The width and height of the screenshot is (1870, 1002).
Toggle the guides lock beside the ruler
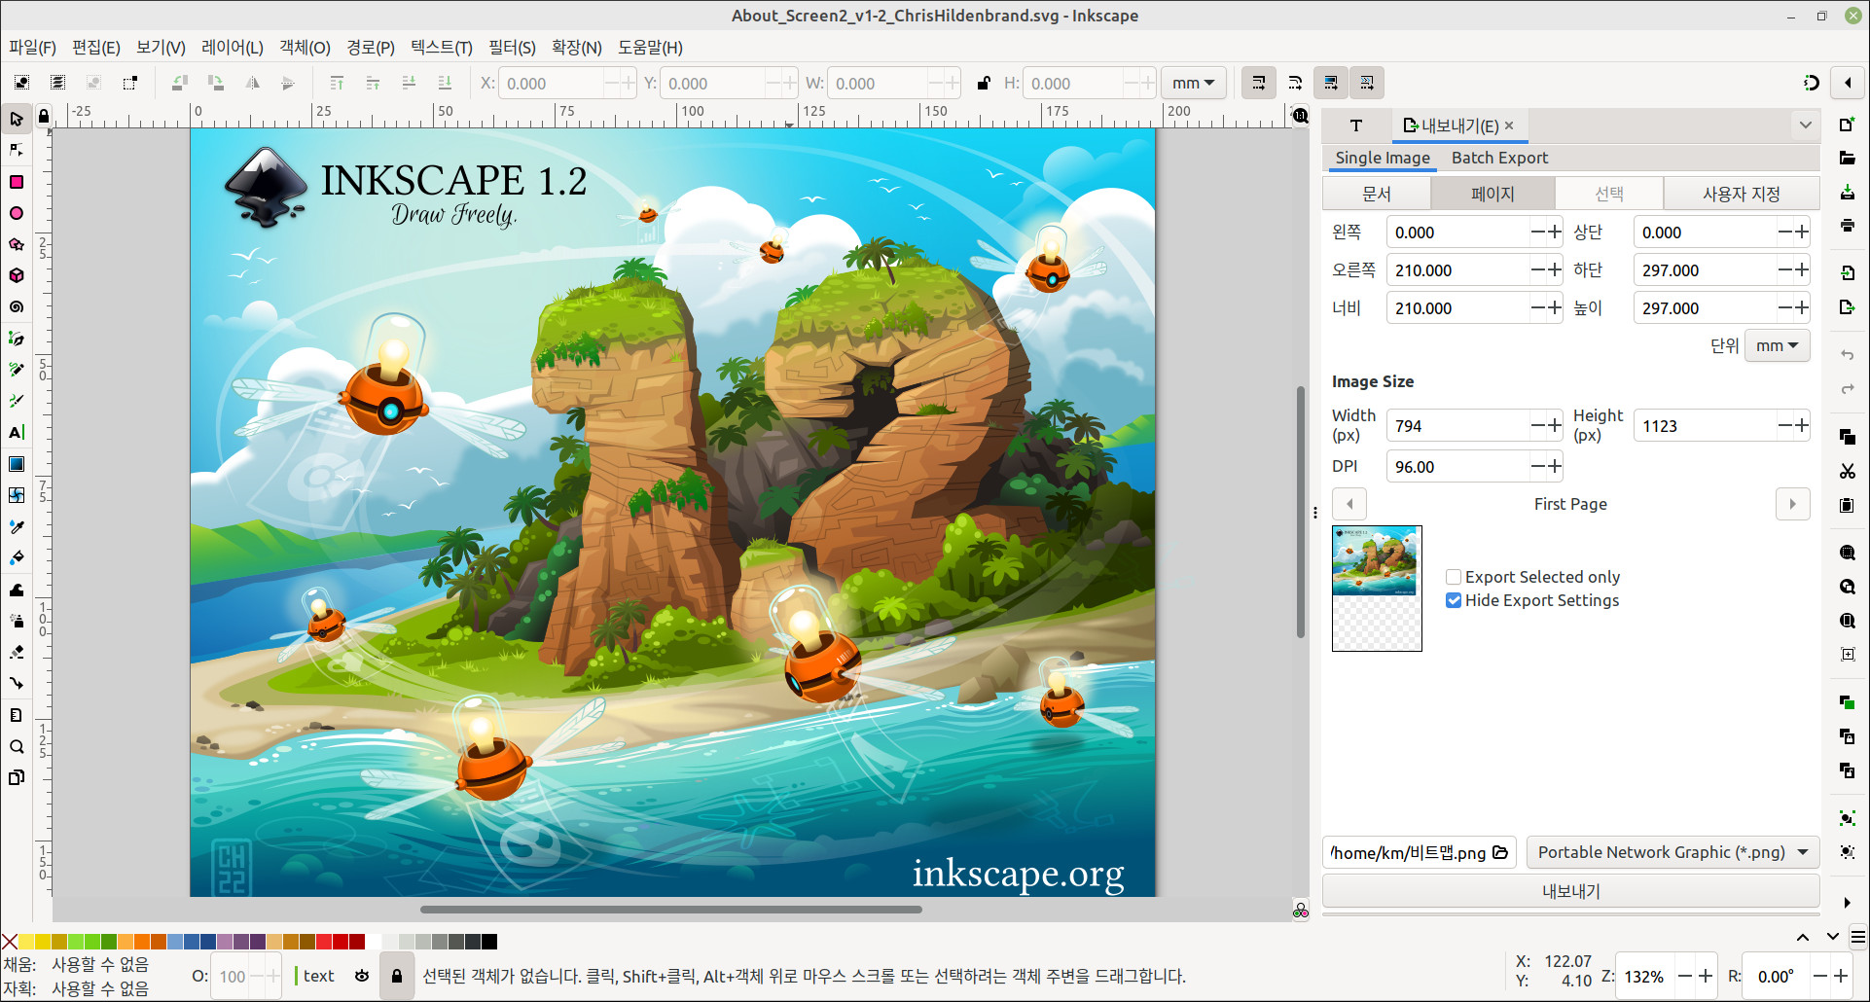(x=44, y=117)
